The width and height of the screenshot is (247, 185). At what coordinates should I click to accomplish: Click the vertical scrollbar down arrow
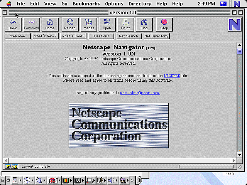[240, 155]
